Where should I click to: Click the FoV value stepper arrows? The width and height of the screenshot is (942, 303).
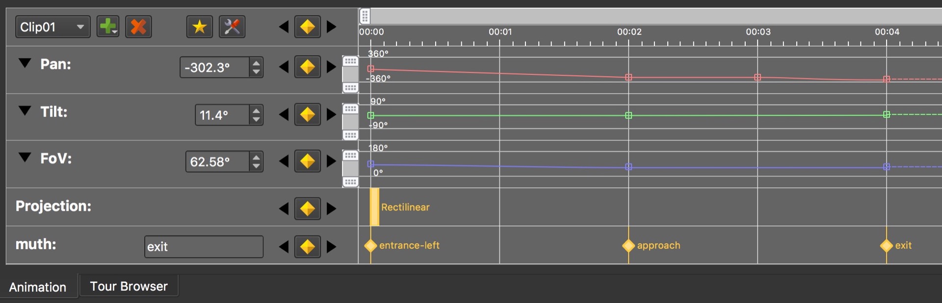click(256, 162)
